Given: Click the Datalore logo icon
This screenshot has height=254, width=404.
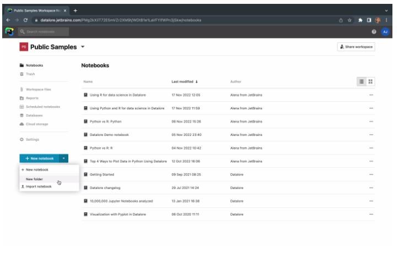Looking at the screenshot, I should 9,31.
